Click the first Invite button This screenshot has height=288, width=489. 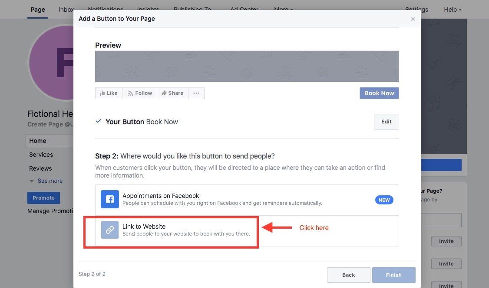(446, 241)
